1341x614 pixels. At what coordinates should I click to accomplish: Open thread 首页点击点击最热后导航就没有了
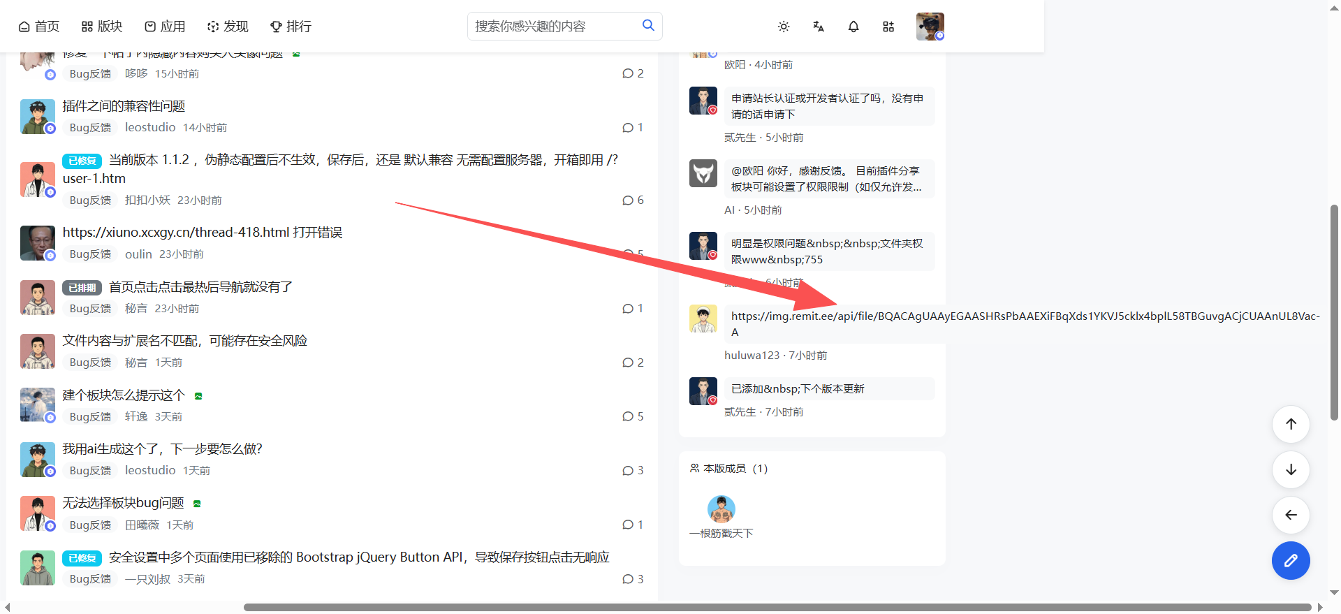(201, 287)
